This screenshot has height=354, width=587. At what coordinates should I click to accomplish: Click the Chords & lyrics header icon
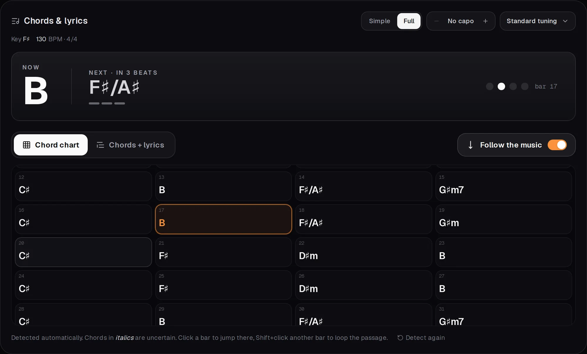[x=15, y=21]
